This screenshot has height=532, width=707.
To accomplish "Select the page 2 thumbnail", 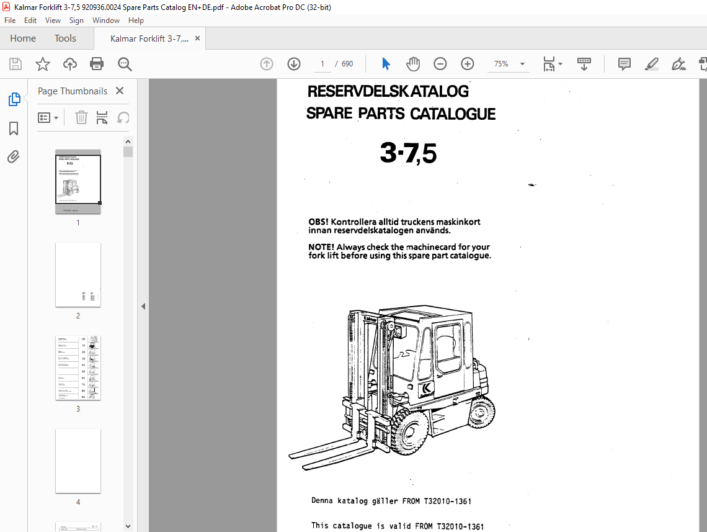I will [78, 275].
